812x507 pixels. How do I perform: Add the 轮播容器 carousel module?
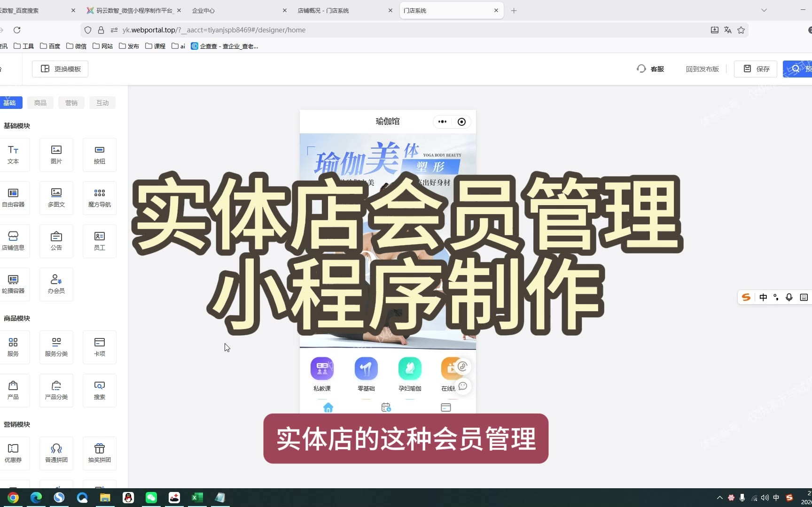[x=13, y=284]
